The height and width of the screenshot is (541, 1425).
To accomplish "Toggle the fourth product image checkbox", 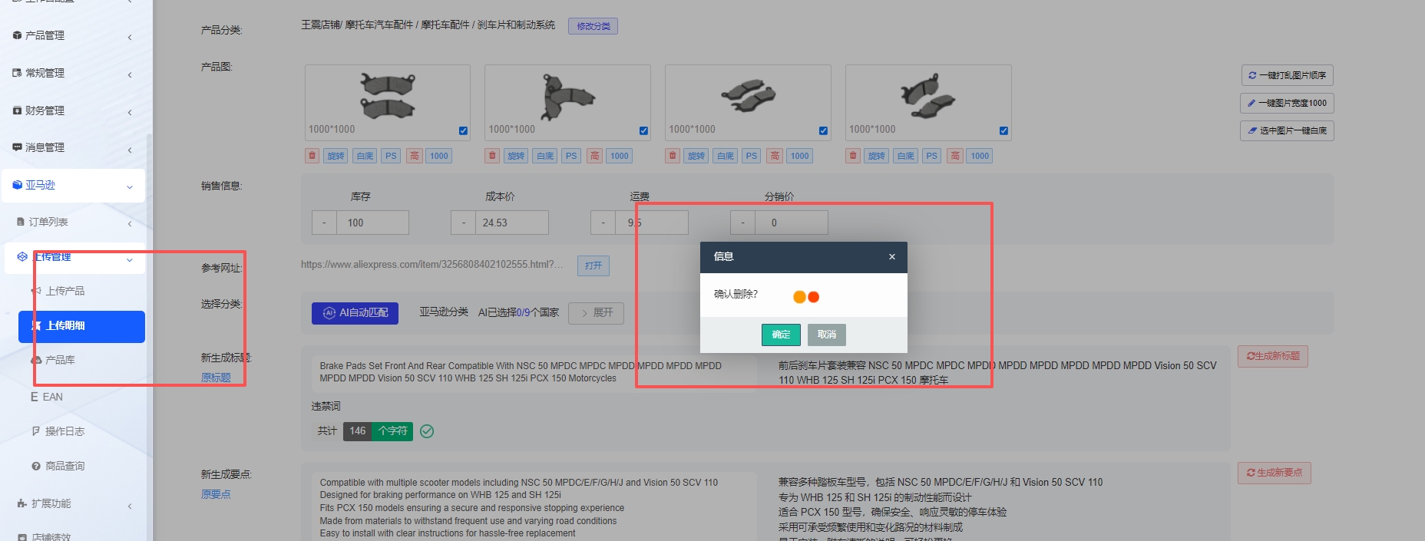I will point(1003,130).
